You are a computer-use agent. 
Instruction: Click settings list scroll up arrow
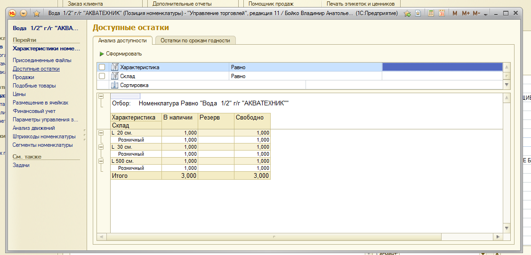tap(507, 67)
